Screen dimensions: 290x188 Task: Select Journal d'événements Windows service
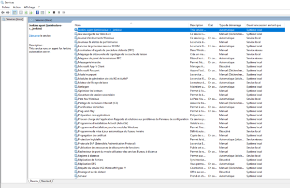click(179, 38)
